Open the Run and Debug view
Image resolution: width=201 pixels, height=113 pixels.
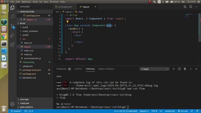(x=12, y=35)
